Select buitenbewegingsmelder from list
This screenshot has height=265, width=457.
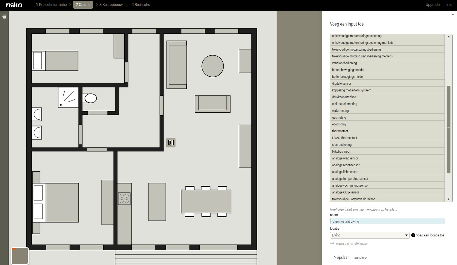click(x=387, y=77)
